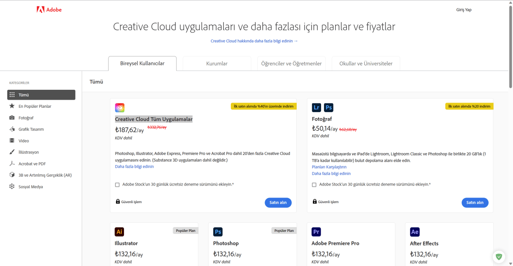This screenshot has height=266, width=513.
Task: Click the Lightroom Lr icon in Fotoğraf card
Action: pos(317,107)
